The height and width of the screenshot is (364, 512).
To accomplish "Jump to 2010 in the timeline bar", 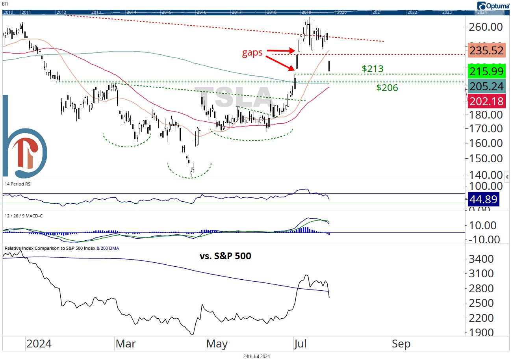I will point(8,12).
